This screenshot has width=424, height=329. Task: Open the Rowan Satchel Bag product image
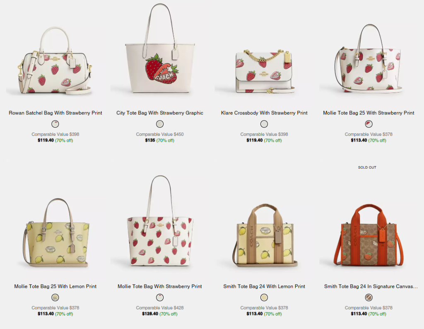click(x=55, y=60)
